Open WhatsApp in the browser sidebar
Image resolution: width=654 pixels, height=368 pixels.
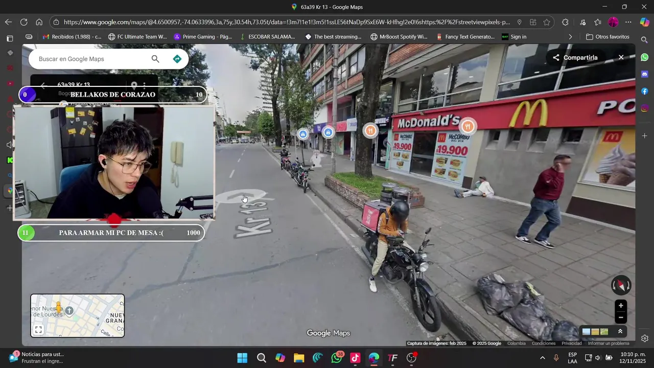pyautogui.click(x=644, y=57)
